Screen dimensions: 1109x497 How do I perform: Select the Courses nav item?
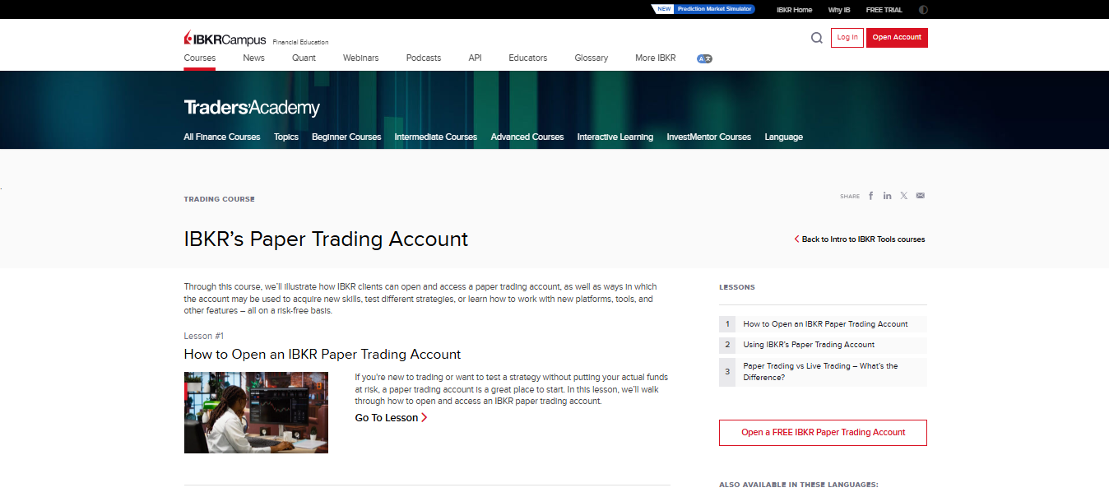point(200,58)
